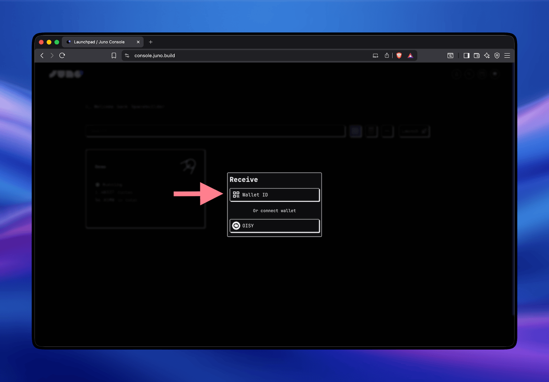Open the Brave VPN shield panel
This screenshot has width=549, height=382.
pyautogui.click(x=497, y=55)
